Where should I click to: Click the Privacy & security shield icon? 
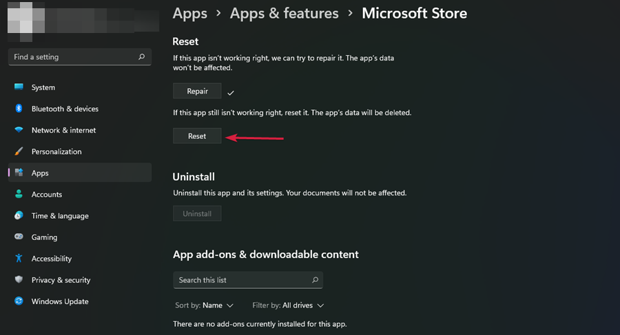click(19, 280)
